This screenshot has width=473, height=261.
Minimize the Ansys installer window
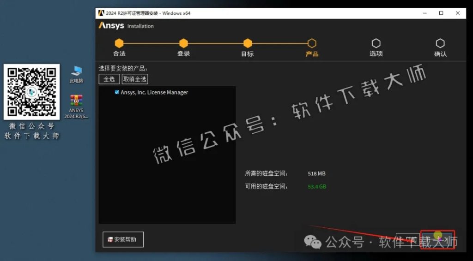[425, 13]
